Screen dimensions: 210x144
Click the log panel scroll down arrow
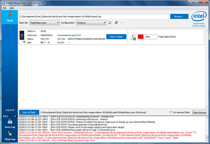click(x=207, y=141)
